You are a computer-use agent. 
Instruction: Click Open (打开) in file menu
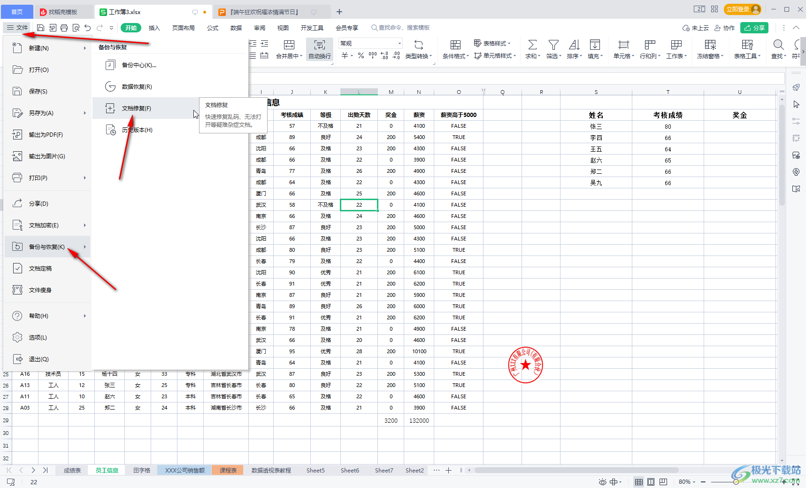coord(47,70)
